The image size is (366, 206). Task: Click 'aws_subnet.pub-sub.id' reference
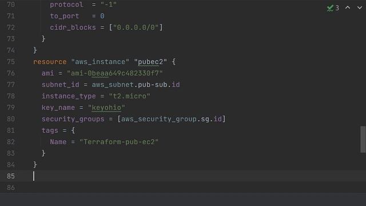point(136,85)
